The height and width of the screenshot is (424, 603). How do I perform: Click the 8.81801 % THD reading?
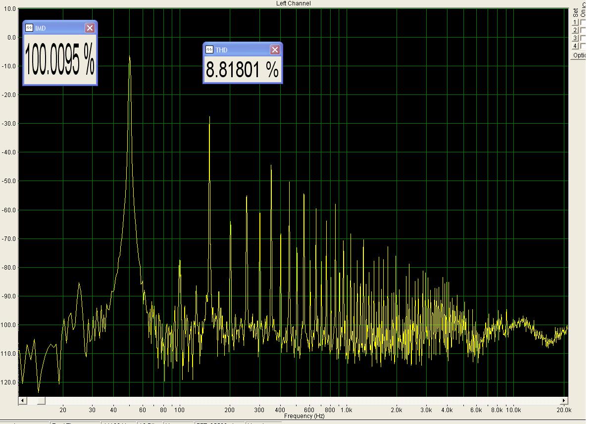click(x=242, y=70)
